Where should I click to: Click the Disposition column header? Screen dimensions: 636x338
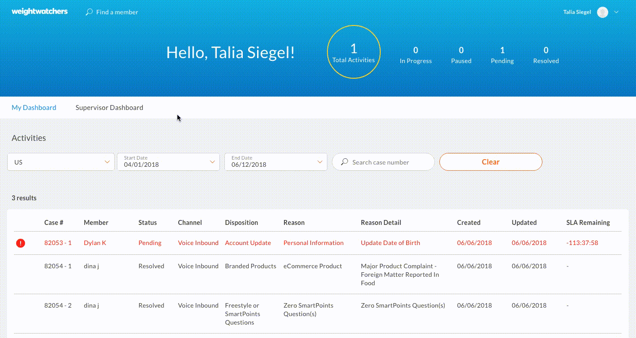pyautogui.click(x=242, y=222)
